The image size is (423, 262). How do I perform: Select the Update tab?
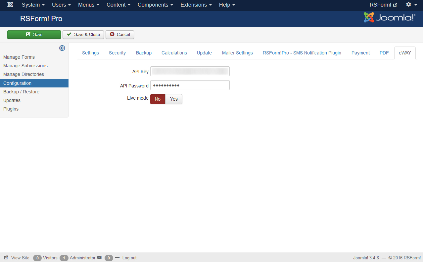coord(204,53)
